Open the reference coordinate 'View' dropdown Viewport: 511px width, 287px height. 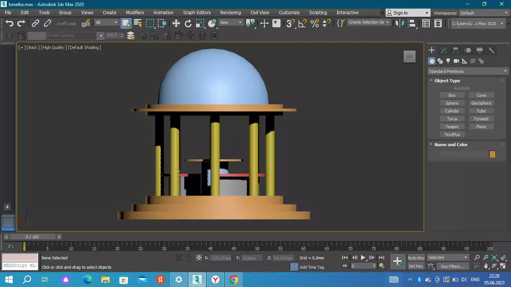(231, 22)
